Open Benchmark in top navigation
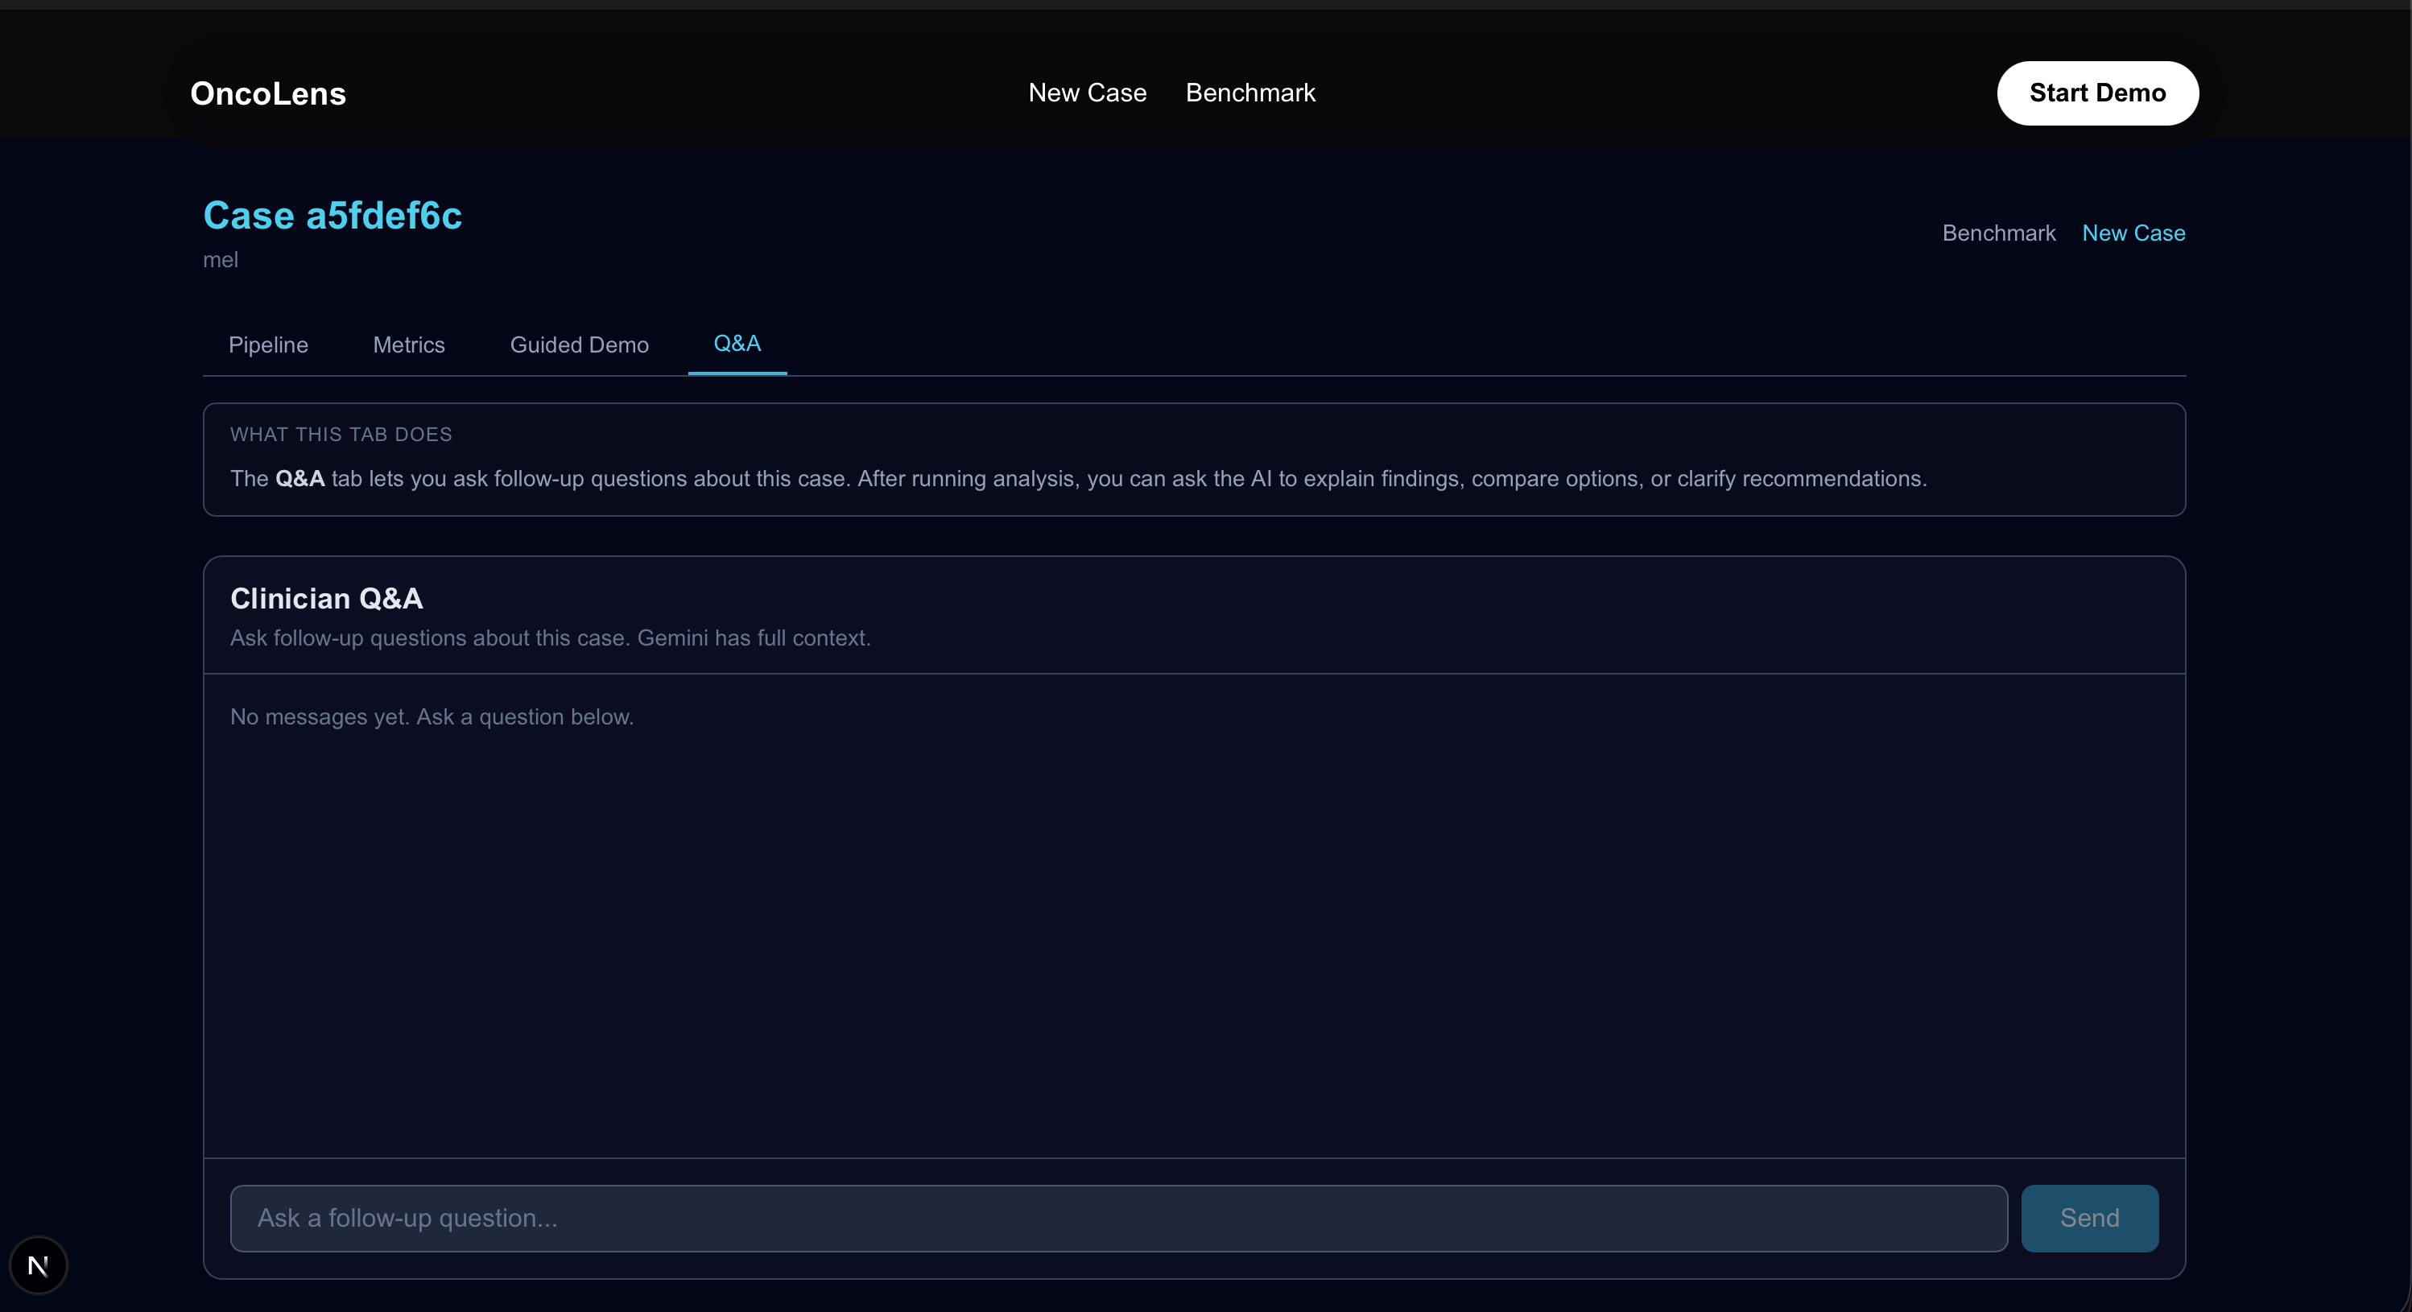 click(x=1250, y=93)
